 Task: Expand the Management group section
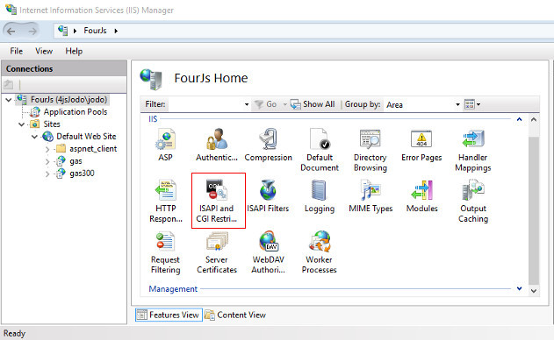tap(519, 288)
